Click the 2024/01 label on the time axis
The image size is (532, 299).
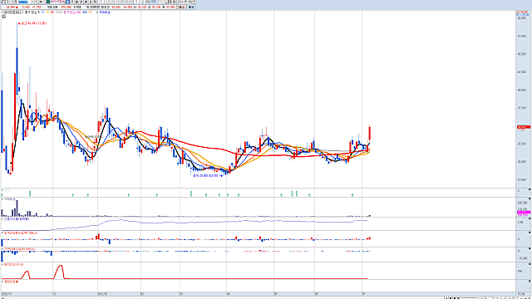(x=103, y=294)
